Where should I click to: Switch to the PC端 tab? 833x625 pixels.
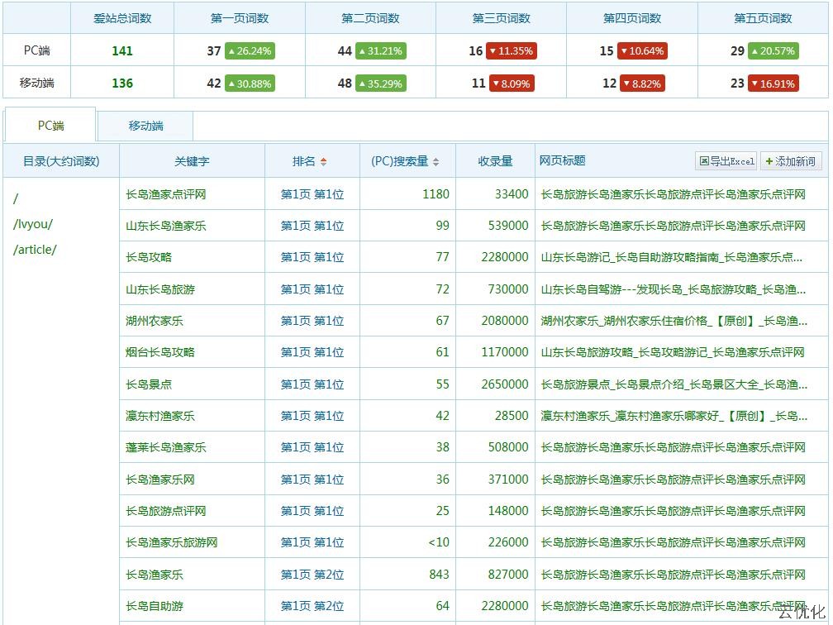click(50, 126)
